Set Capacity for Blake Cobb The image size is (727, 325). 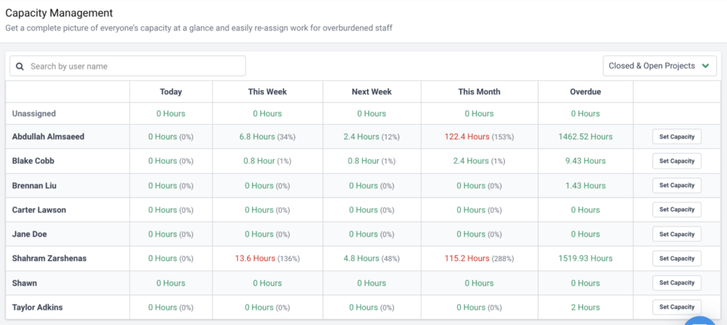pyautogui.click(x=676, y=161)
